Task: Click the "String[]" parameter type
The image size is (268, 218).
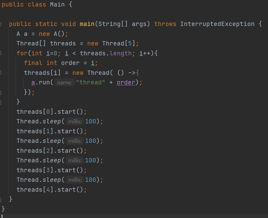Action: [x=113, y=24]
